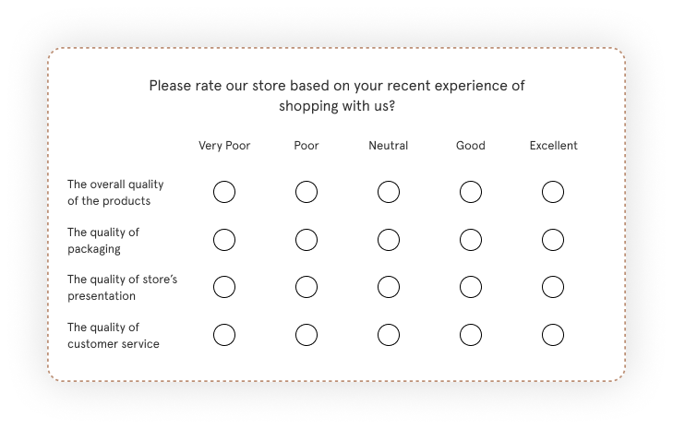Rate store's presentation as Excellent
The image size is (673, 429).
click(553, 287)
